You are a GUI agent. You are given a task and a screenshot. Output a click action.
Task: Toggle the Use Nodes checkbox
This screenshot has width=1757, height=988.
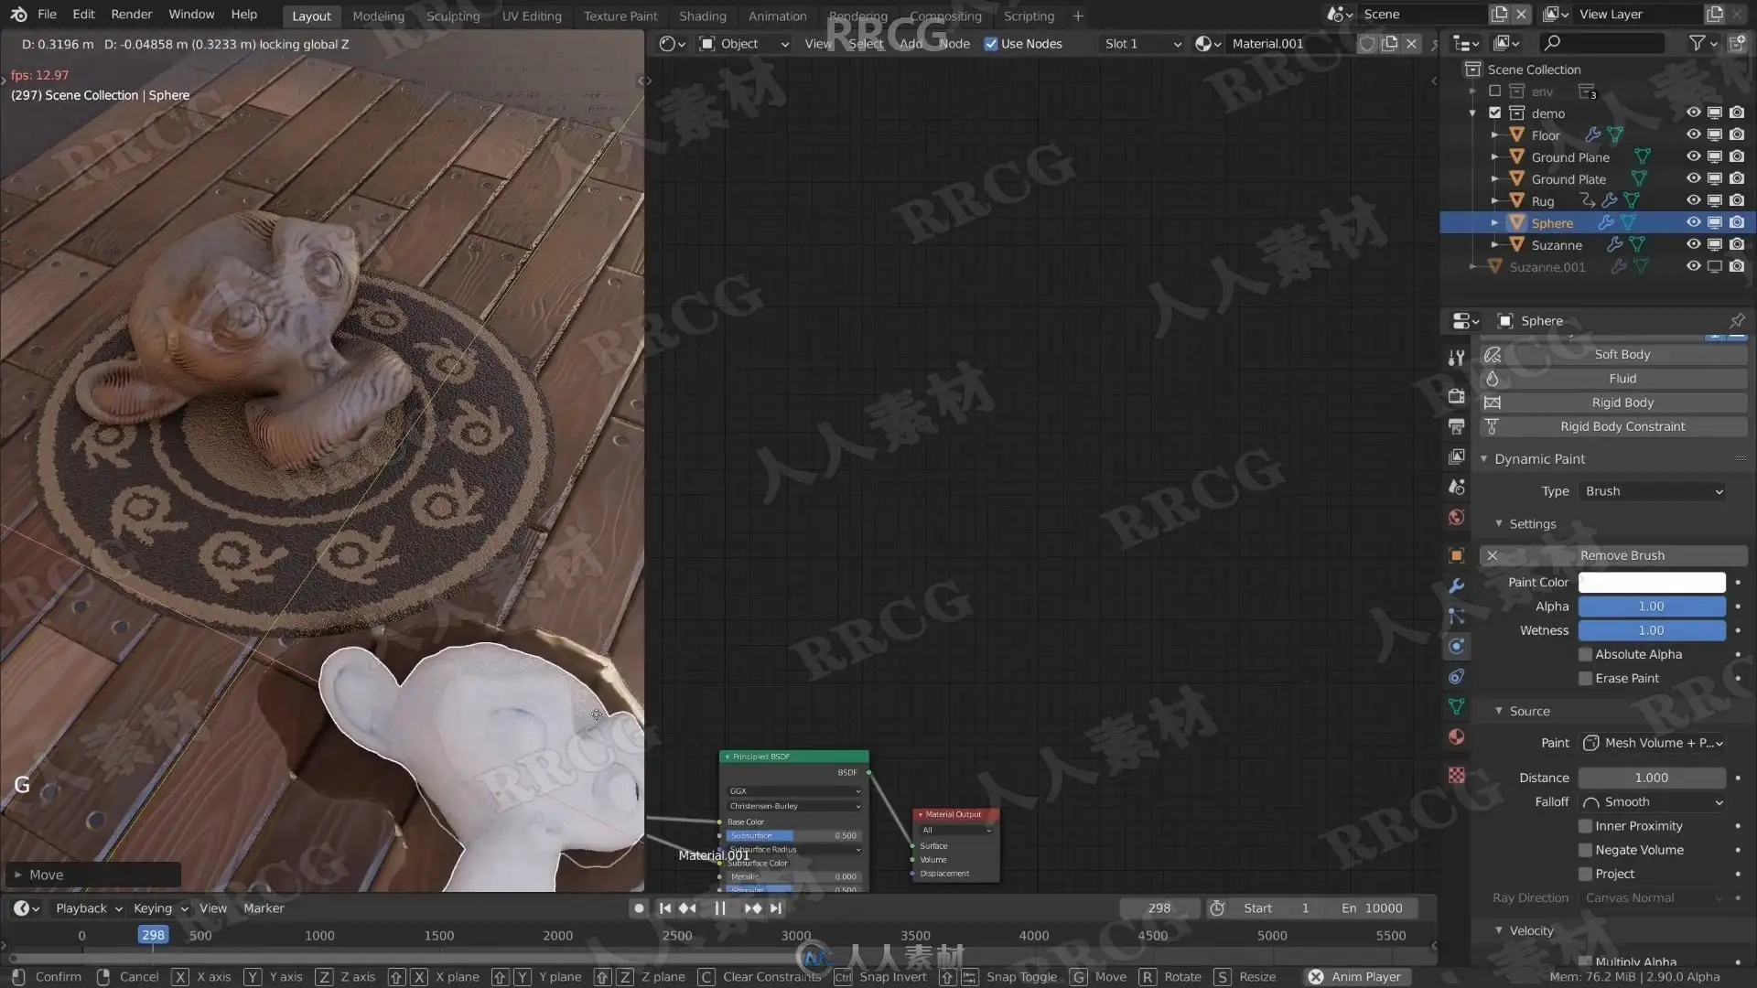coord(991,44)
